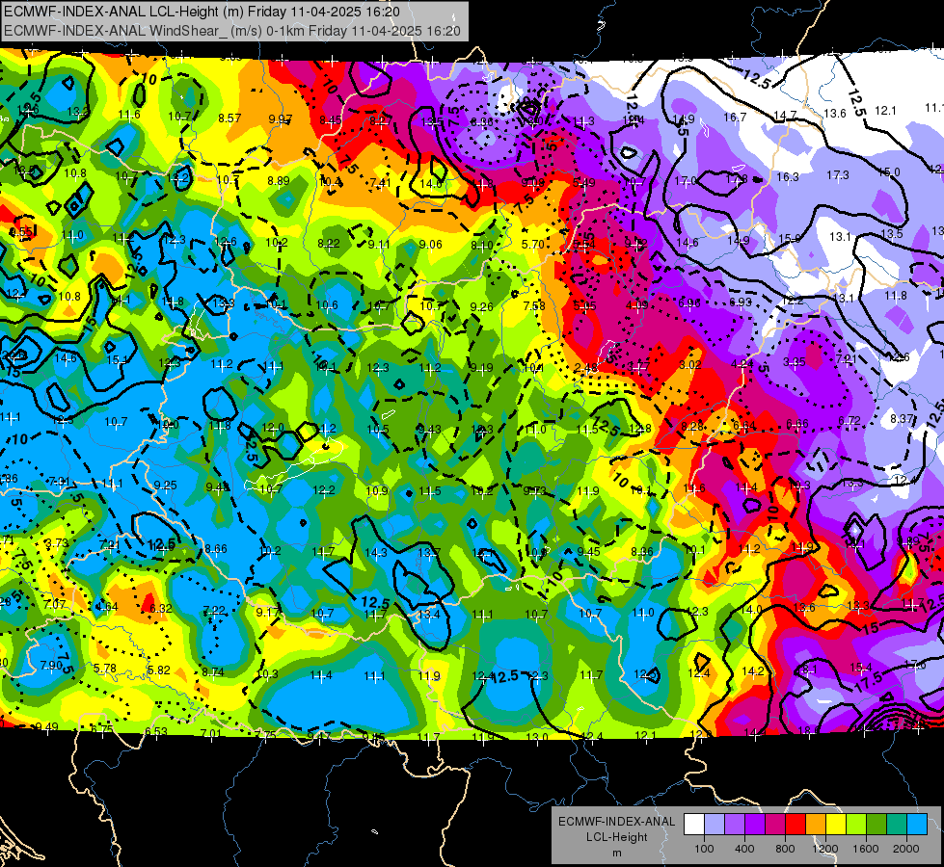
Task: Click the map value '15.4'
Action: pos(861,668)
